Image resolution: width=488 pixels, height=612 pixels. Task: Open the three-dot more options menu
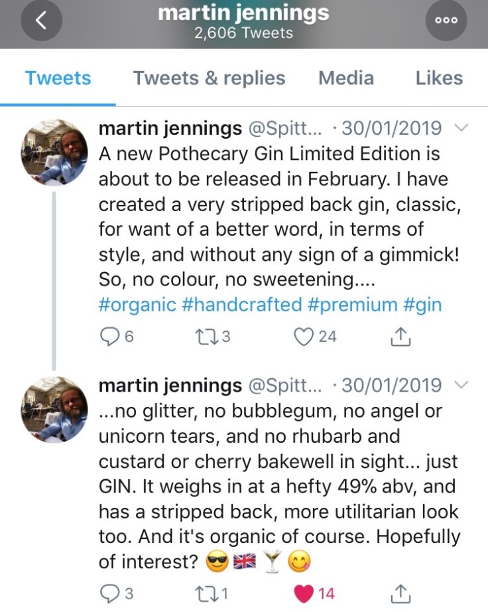(447, 21)
